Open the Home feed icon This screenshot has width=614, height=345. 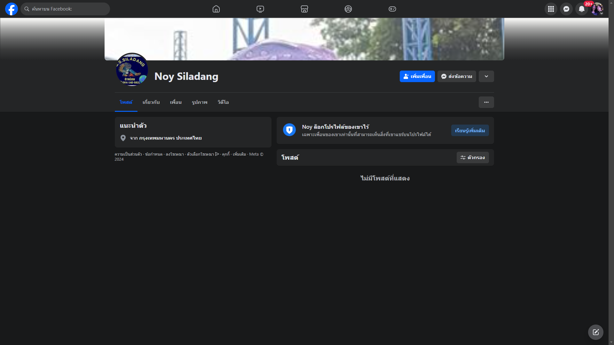[x=216, y=9]
